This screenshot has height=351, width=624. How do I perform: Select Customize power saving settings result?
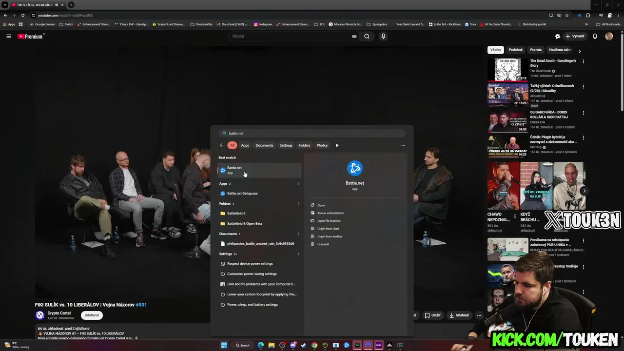click(259, 274)
